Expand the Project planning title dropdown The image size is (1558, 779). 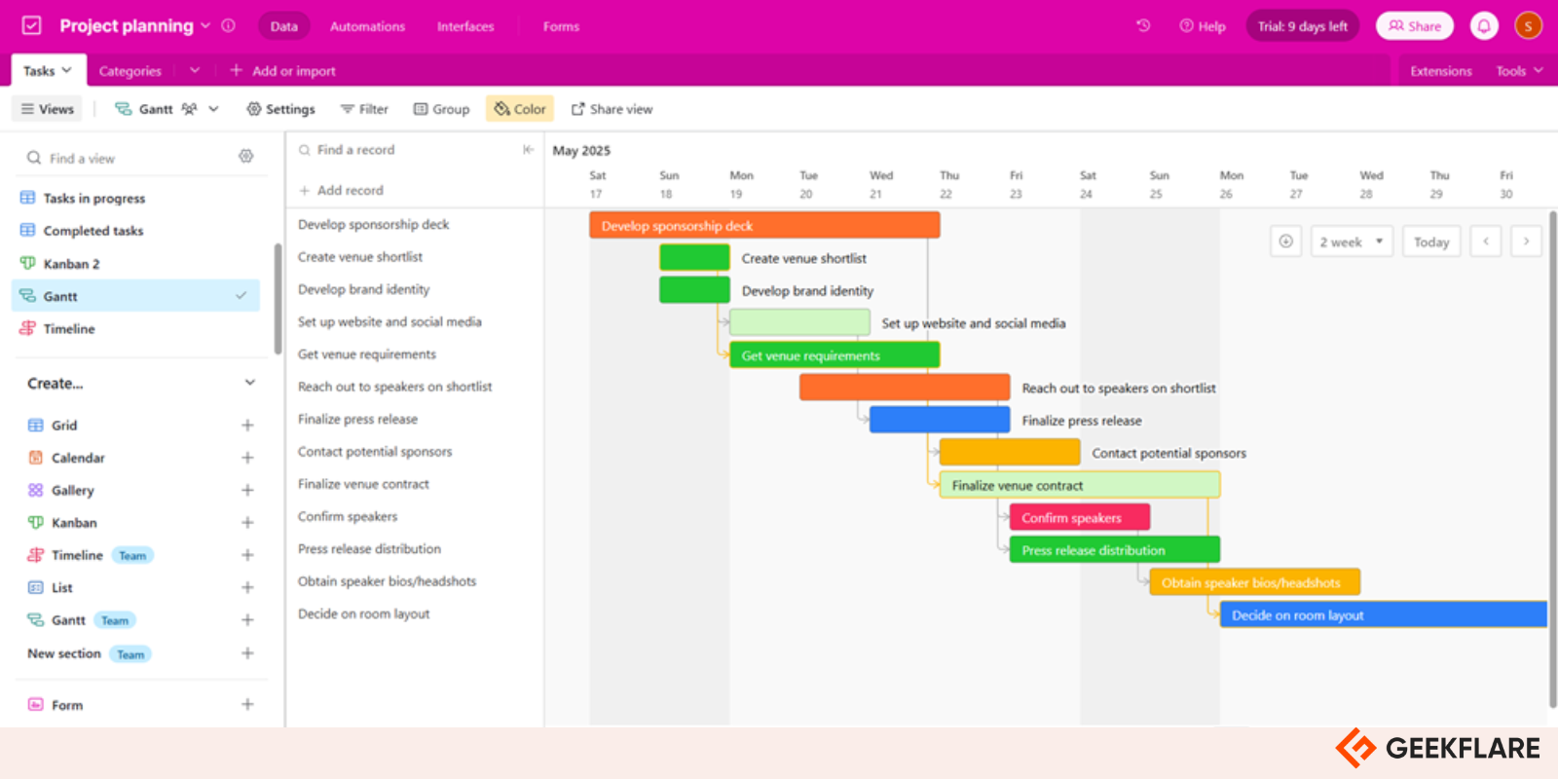[x=205, y=25]
